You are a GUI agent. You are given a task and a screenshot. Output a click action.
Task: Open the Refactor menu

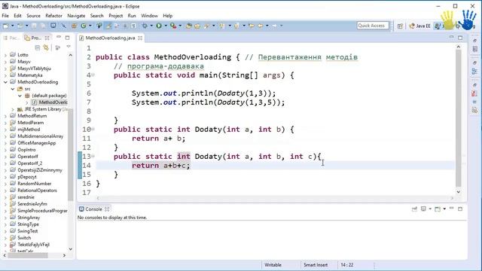tap(53, 16)
